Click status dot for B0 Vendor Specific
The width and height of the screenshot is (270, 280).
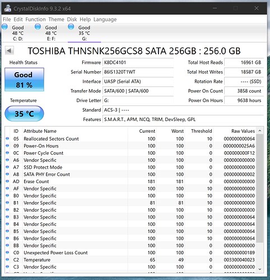click(7, 195)
